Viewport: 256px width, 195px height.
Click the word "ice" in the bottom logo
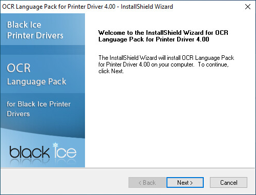click(65, 152)
